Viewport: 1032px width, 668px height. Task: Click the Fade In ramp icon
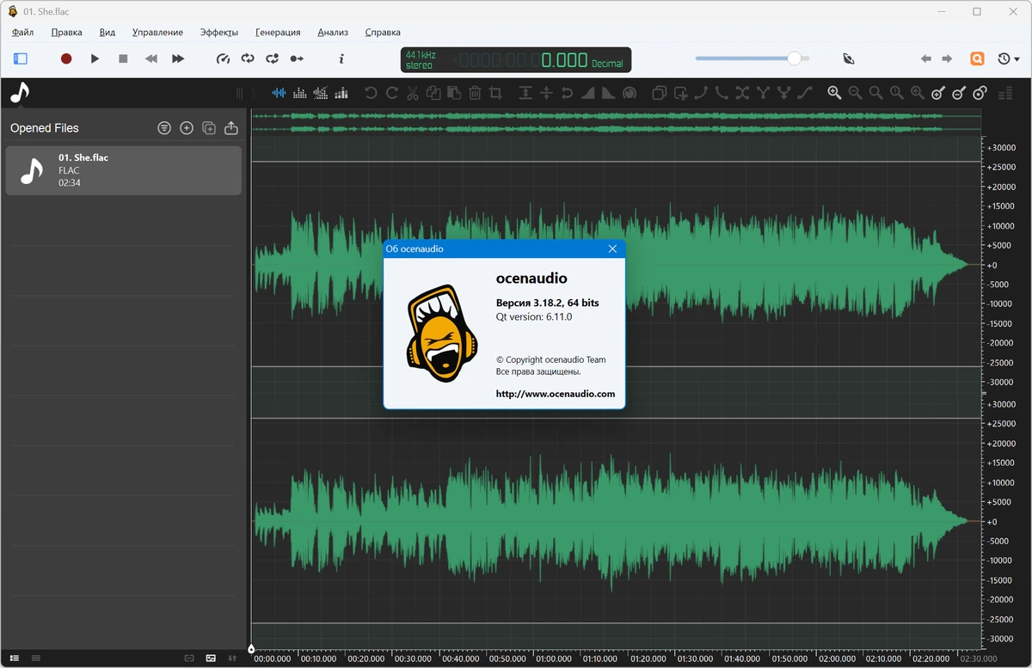(x=587, y=93)
